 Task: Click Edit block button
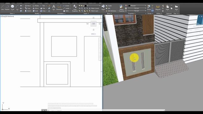point(108,8)
